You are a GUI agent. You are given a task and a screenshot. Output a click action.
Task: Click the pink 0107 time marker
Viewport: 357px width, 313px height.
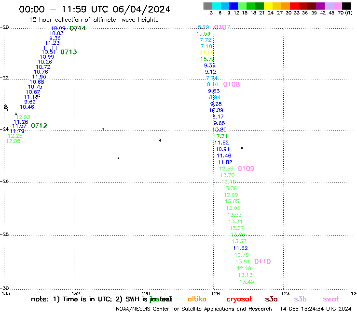(222, 27)
